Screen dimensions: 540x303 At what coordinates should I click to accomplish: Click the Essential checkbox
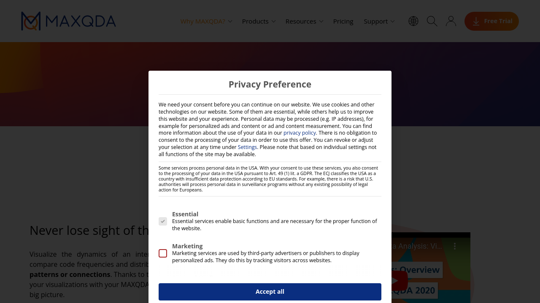[x=163, y=221]
